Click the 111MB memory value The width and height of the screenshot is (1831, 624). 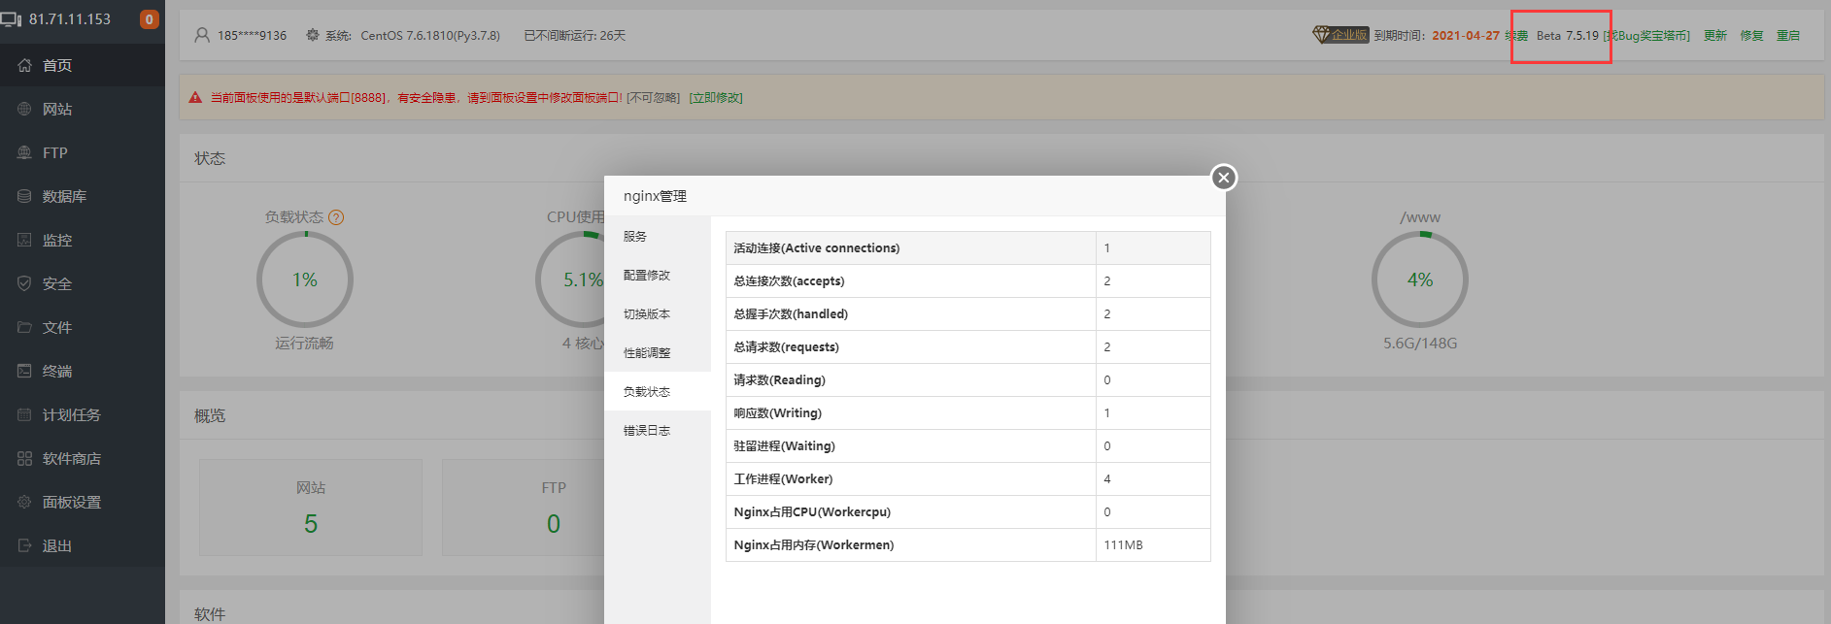pyautogui.click(x=1123, y=544)
